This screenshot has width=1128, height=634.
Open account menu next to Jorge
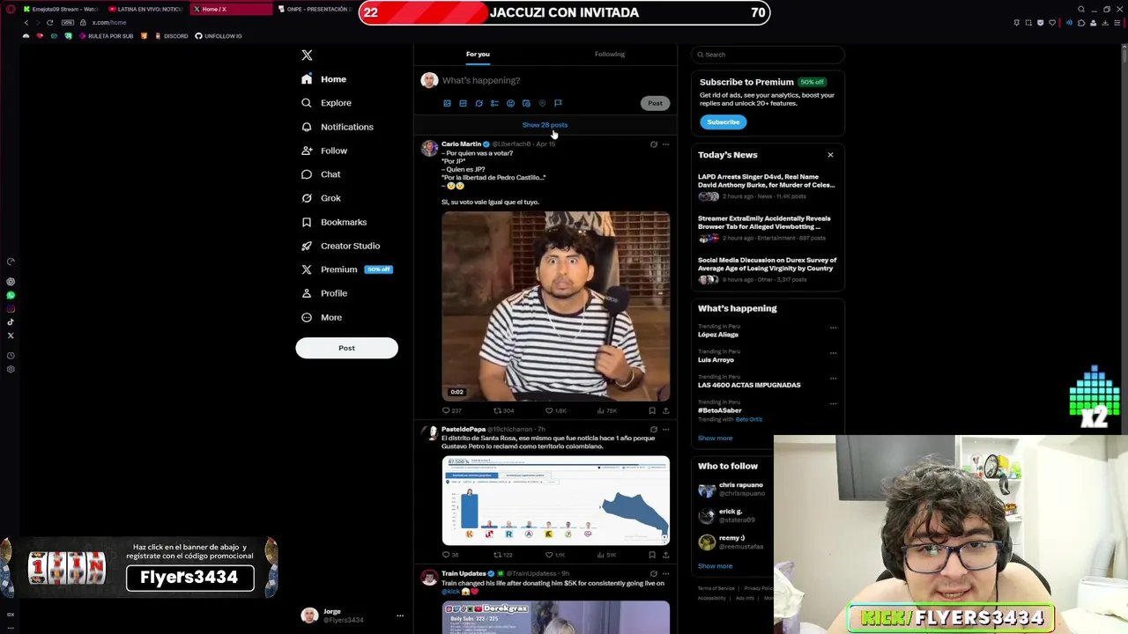click(x=399, y=616)
